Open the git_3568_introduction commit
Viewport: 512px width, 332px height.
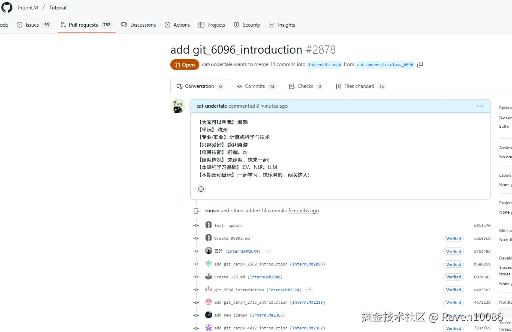pos(239,290)
